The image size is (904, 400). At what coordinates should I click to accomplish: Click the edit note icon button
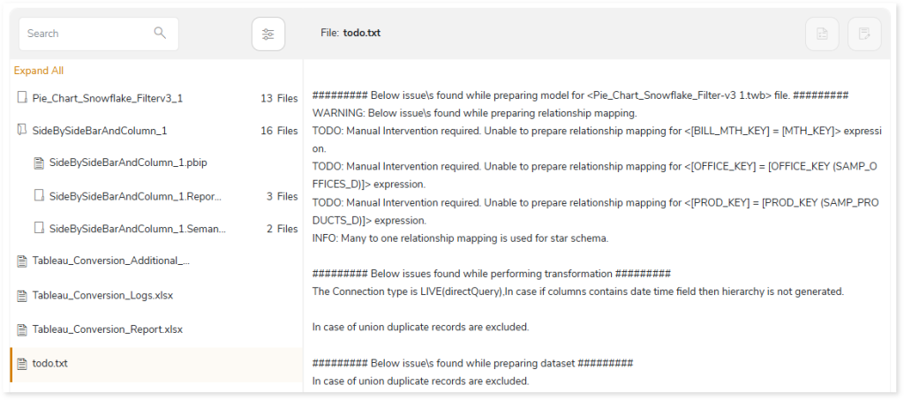coord(864,34)
